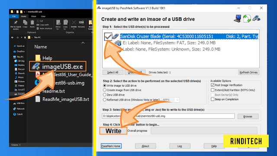Click the Select All drives button
Image resolution: width=277 pixels, height=156 pixels.
point(113,72)
